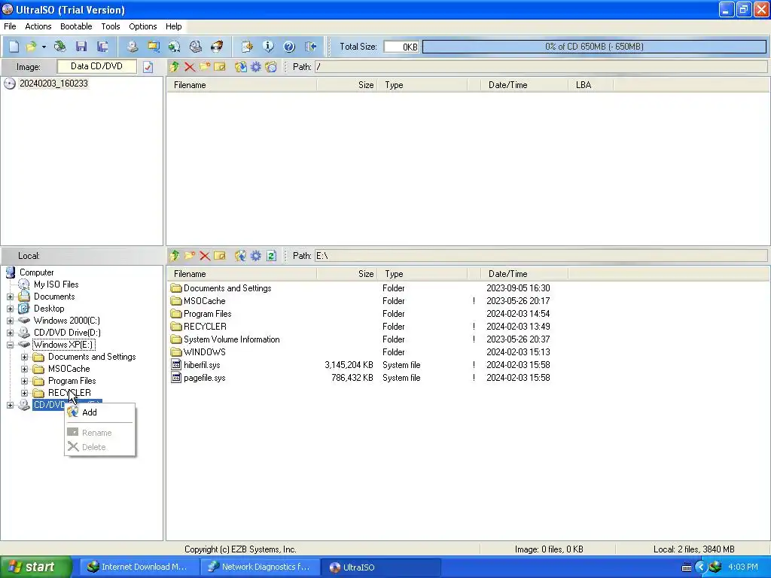Click the Open file folder icon
This screenshot has height=578, width=771.
pos(32,47)
